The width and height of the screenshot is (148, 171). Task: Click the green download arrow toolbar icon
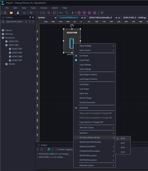(x=73, y=13)
